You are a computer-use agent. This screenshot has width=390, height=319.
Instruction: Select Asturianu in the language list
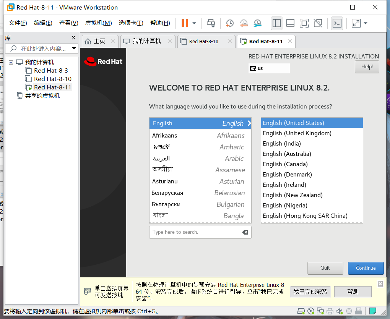pos(200,181)
